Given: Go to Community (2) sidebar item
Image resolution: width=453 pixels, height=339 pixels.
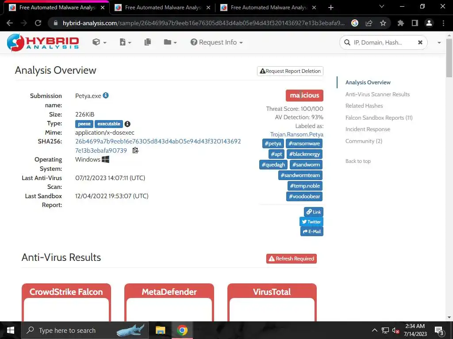Looking at the screenshot, I should pyautogui.click(x=364, y=141).
